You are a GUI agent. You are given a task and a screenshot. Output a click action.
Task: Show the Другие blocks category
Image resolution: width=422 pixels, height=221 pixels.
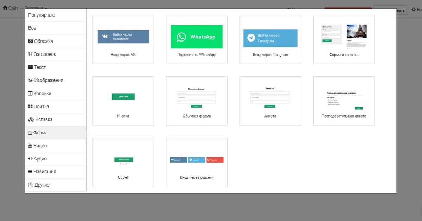pyautogui.click(x=56, y=185)
